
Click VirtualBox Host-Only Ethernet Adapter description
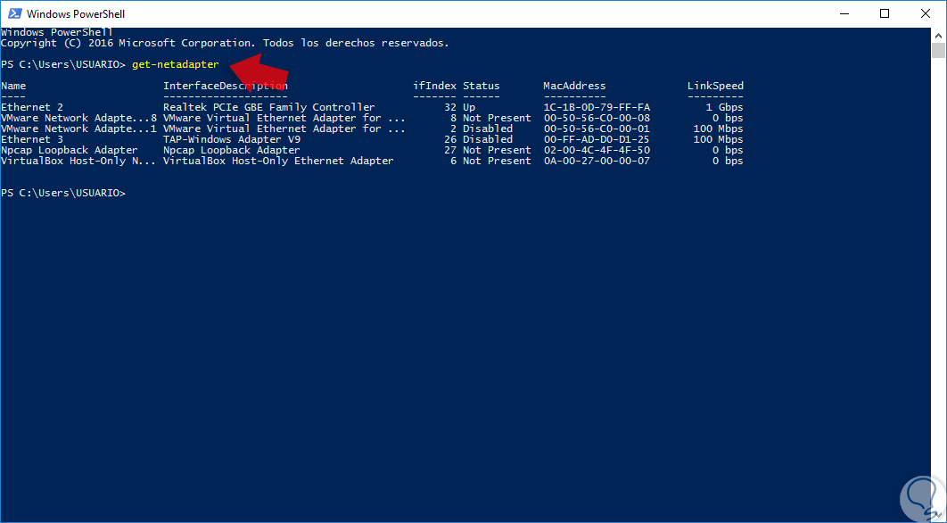click(278, 161)
